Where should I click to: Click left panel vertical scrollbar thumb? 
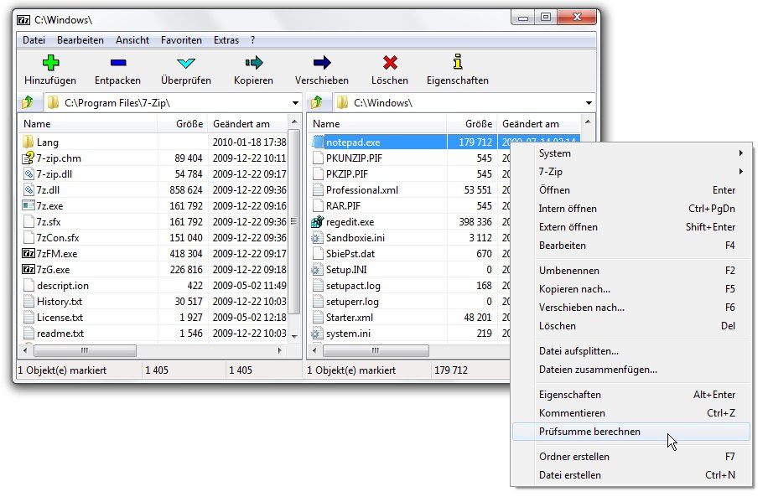294,221
